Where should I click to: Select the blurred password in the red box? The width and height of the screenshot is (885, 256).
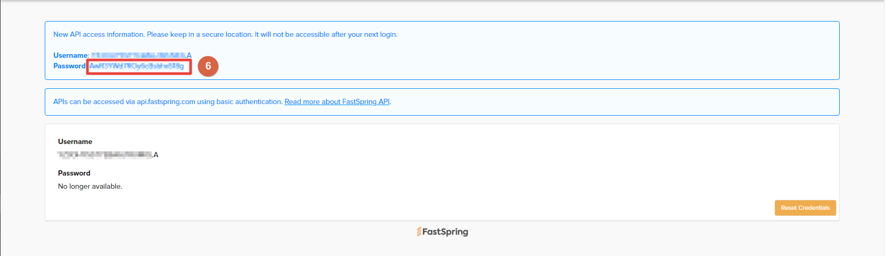pyautogui.click(x=137, y=66)
